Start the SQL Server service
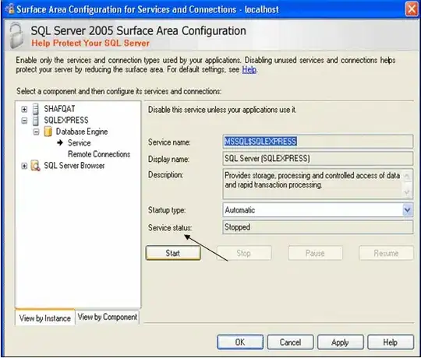 tap(173, 253)
